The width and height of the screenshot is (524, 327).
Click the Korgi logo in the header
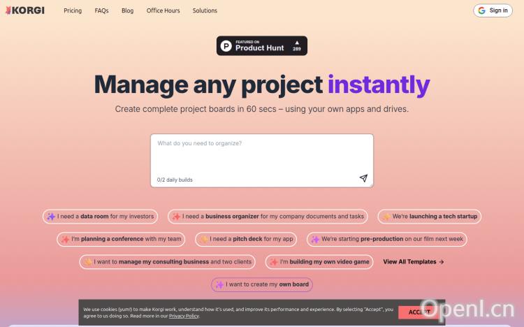click(25, 10)
